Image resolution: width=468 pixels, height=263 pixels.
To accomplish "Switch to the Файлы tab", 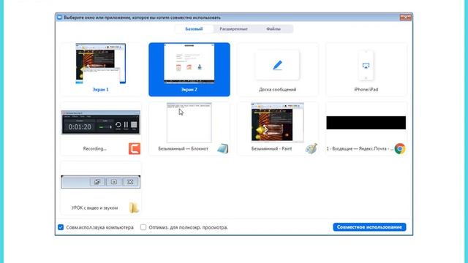I will coord(273,29).
